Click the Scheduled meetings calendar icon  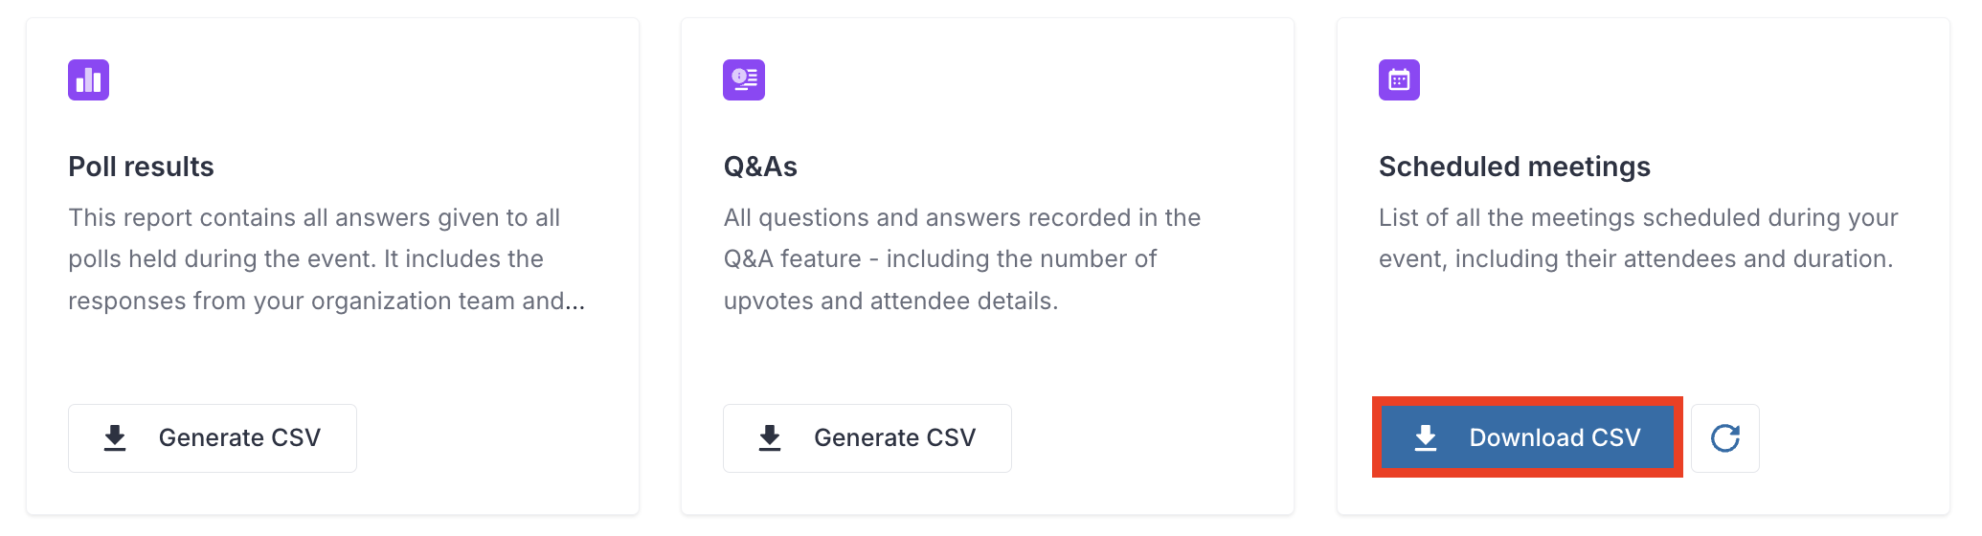[x=1399, y=79]
